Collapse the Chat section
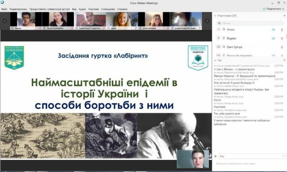The height and width of the screenshot is (172, 287). pos(215,60)
